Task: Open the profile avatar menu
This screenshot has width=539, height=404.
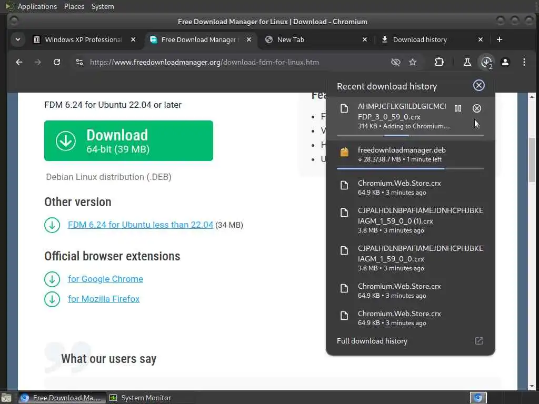Action: point(505,62)
